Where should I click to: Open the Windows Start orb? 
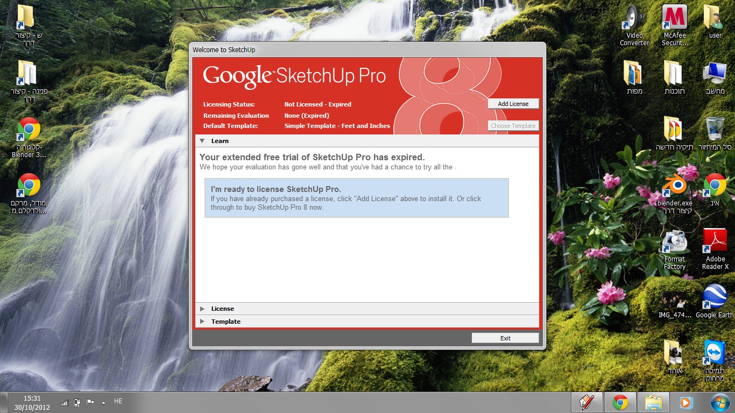(719, 402)
